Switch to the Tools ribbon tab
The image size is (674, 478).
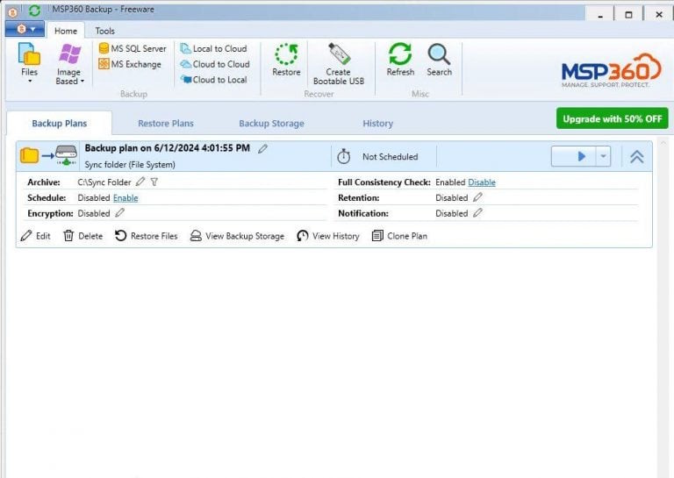tap(105, 31)
